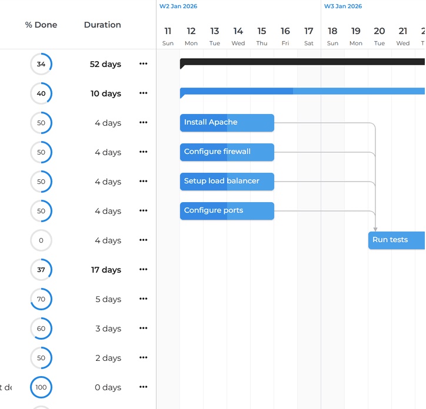Viewport: 426px width, 409px height.
Task: Click the 11 Sun date header
Action: [x=168, y=36]
